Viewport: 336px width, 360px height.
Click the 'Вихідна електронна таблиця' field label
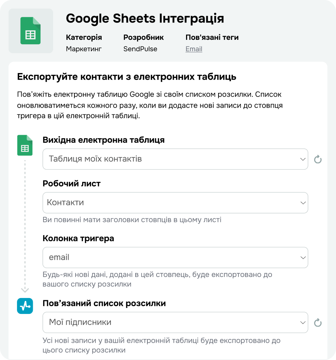pos(104,140)
